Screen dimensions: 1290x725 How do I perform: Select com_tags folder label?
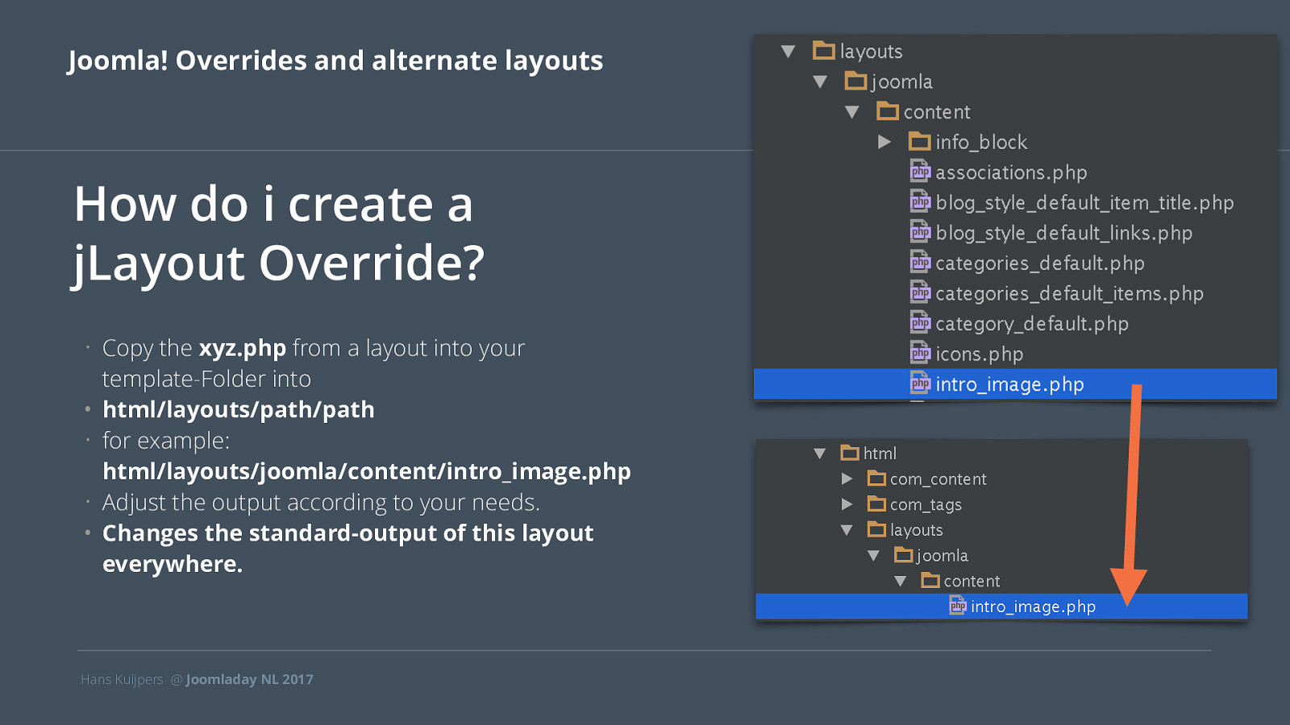[926, 505]
